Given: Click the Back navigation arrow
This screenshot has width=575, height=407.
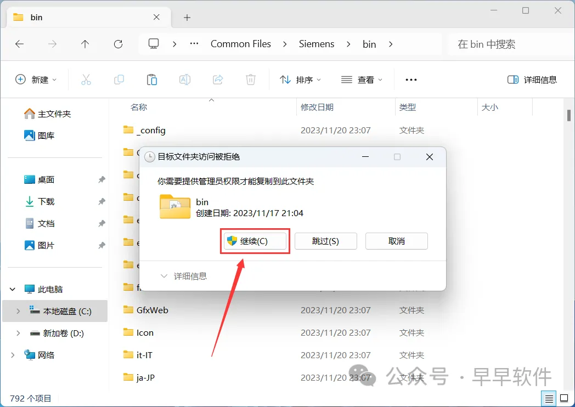Looking at the screenshot, I should click(x=19, y=44).
